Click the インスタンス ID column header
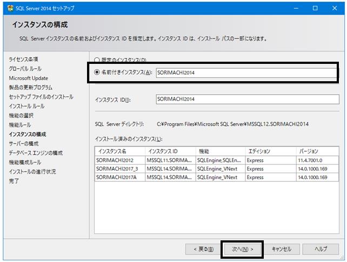 click(170, 151)
